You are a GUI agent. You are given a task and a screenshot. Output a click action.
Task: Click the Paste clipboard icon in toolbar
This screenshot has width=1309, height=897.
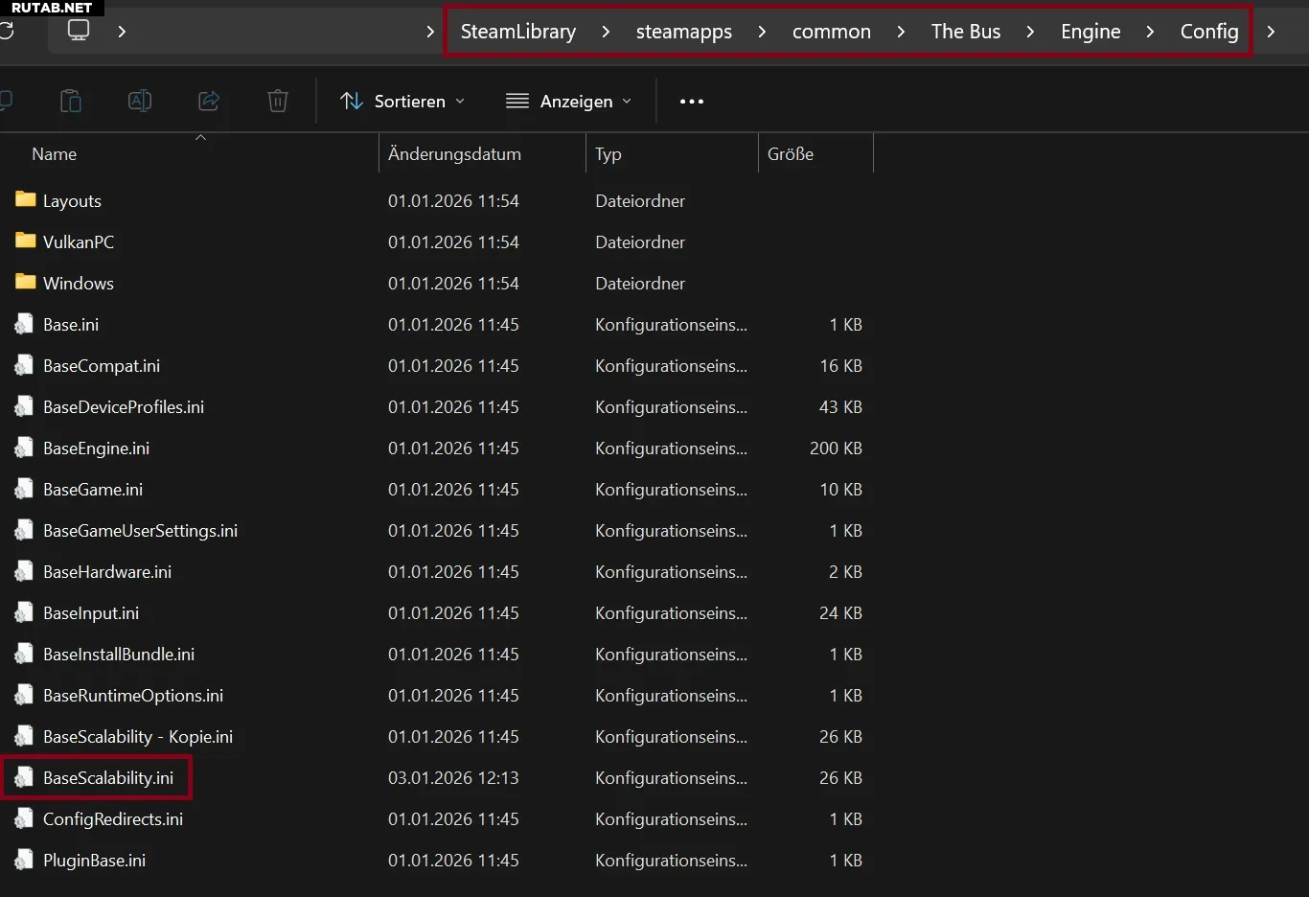point(71,101)
